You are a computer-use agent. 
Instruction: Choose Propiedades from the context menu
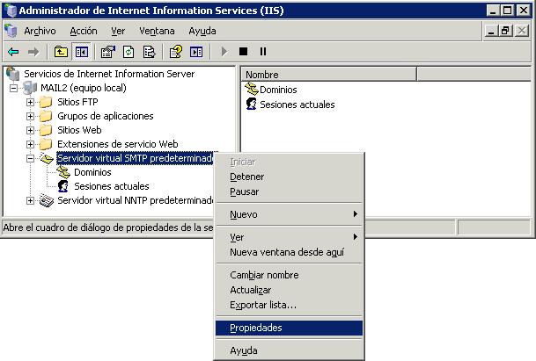point(289,328)
